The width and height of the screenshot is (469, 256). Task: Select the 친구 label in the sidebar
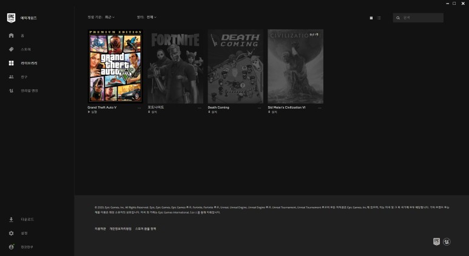(x=24, y=77)
